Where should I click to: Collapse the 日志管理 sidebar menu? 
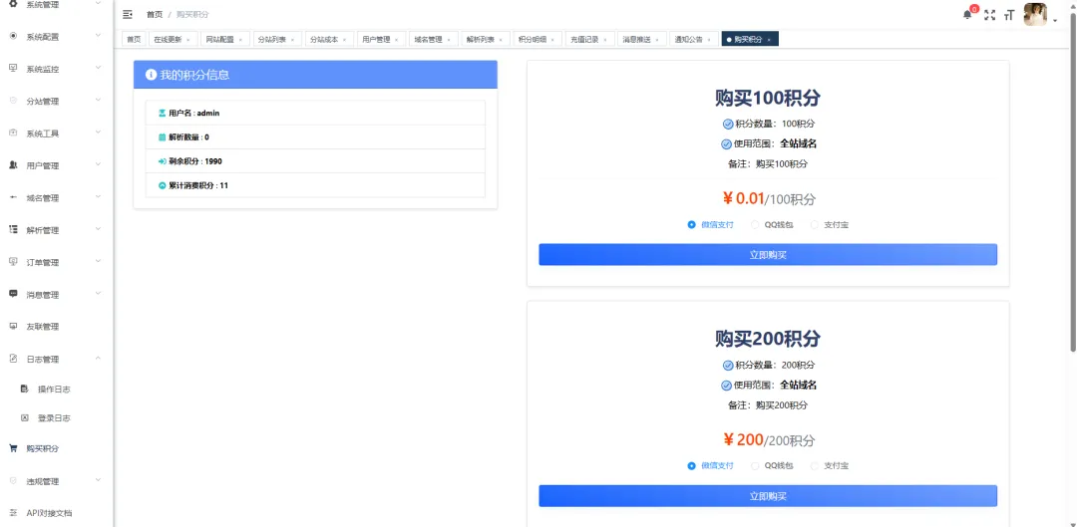pos(98,359)
